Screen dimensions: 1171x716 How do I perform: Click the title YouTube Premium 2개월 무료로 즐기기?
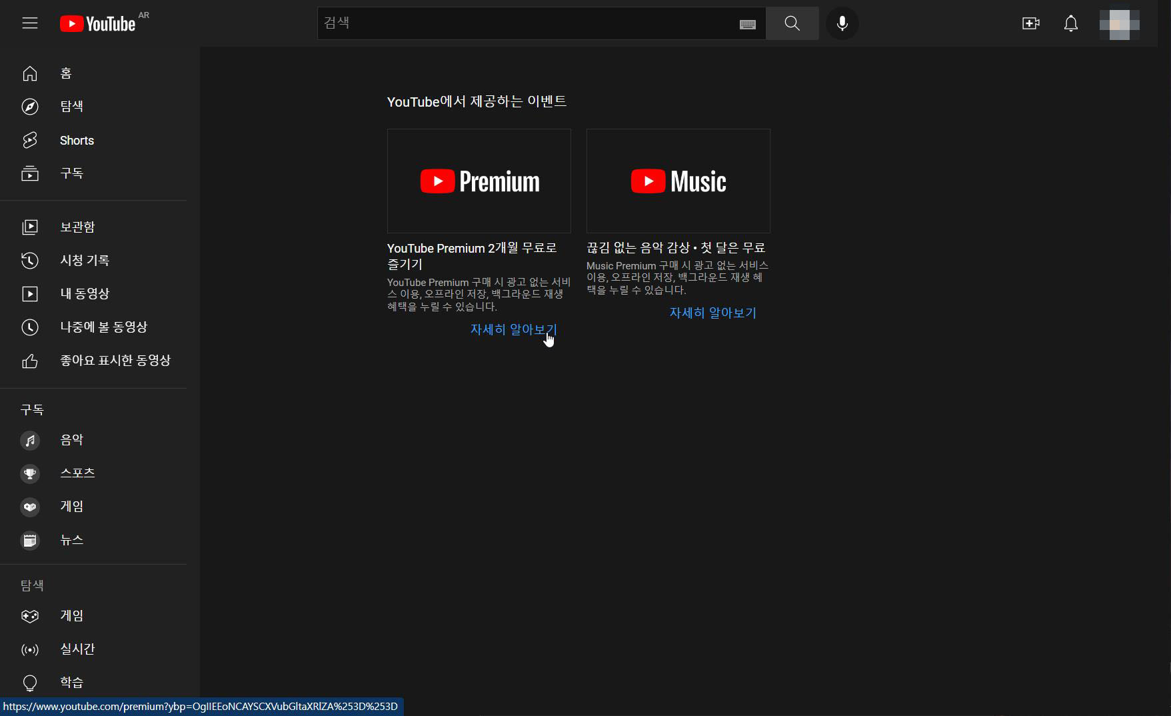(x=472, y=256)
